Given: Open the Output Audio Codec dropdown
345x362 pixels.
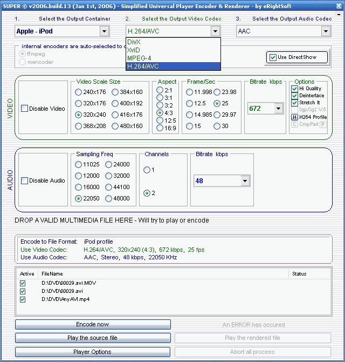Looking at the screenshot, I should (326, 31).
